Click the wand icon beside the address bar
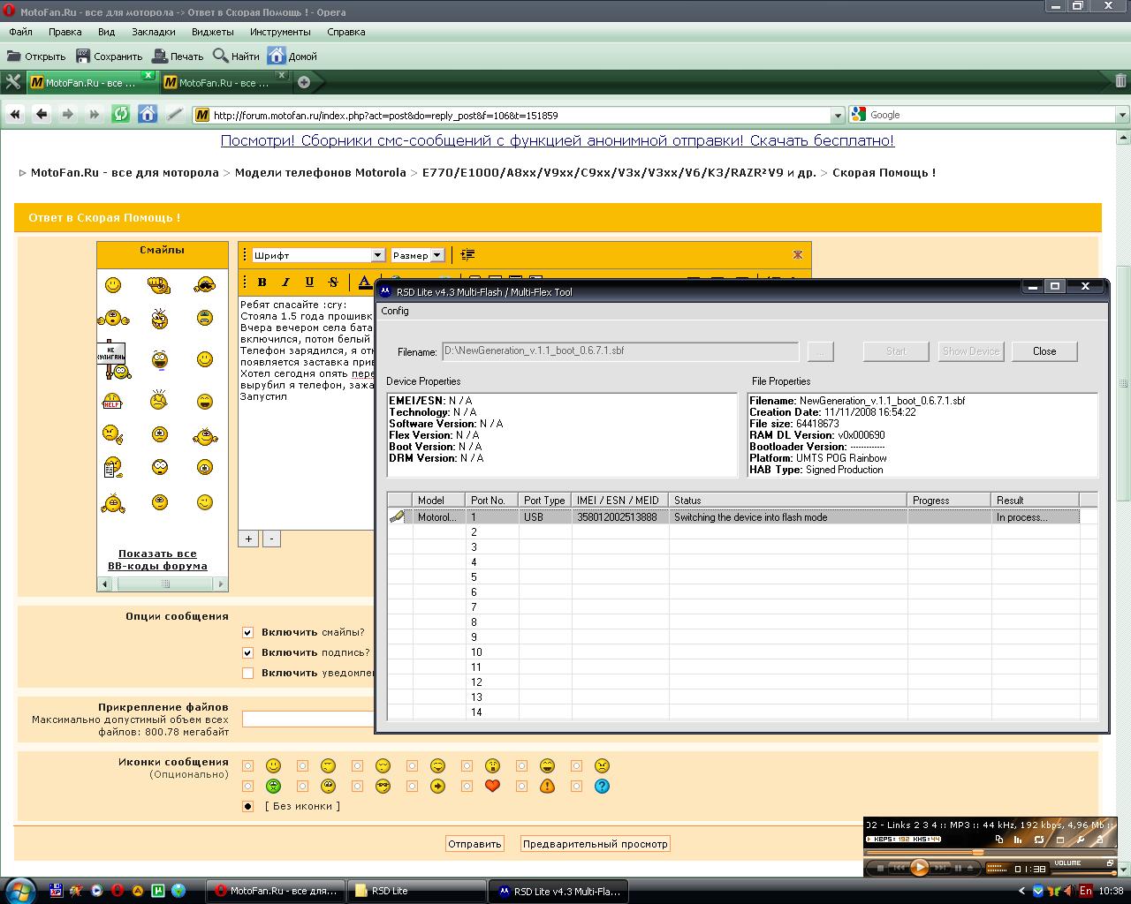This screenshot has height=904, width=1131. click(x=175, y=115)
